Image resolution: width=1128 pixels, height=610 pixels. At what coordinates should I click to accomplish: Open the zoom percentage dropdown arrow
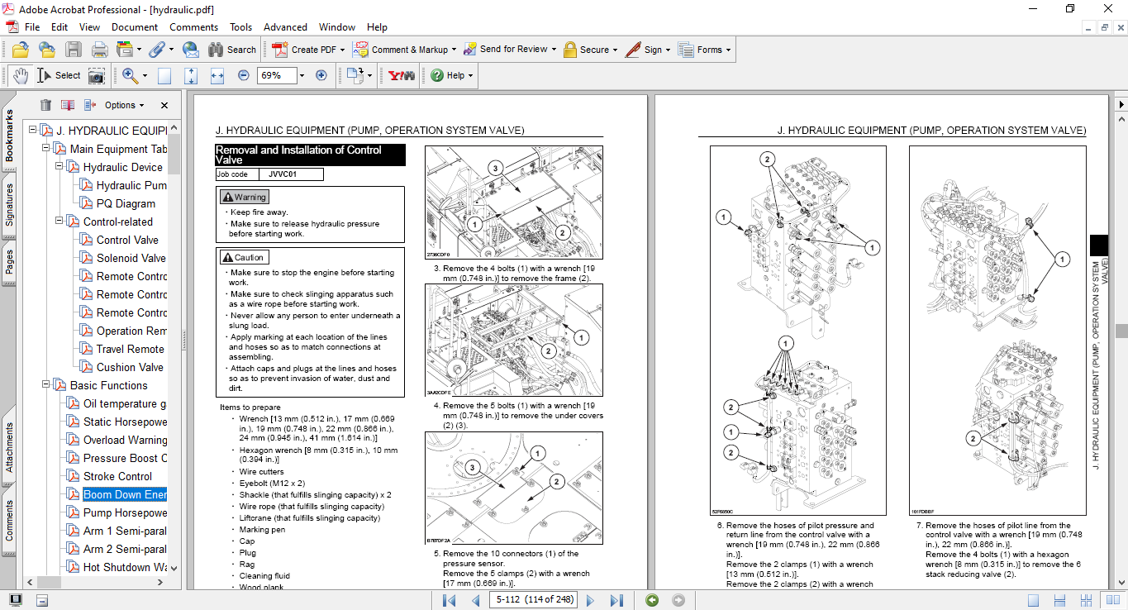(x=302, y=75)
